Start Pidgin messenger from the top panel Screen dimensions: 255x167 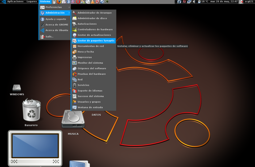73,2
